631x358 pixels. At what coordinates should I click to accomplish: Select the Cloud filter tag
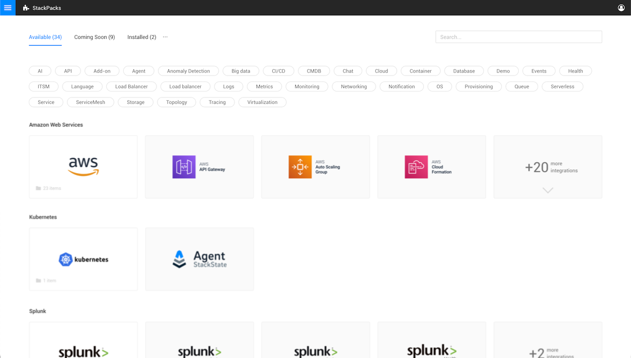382,71
